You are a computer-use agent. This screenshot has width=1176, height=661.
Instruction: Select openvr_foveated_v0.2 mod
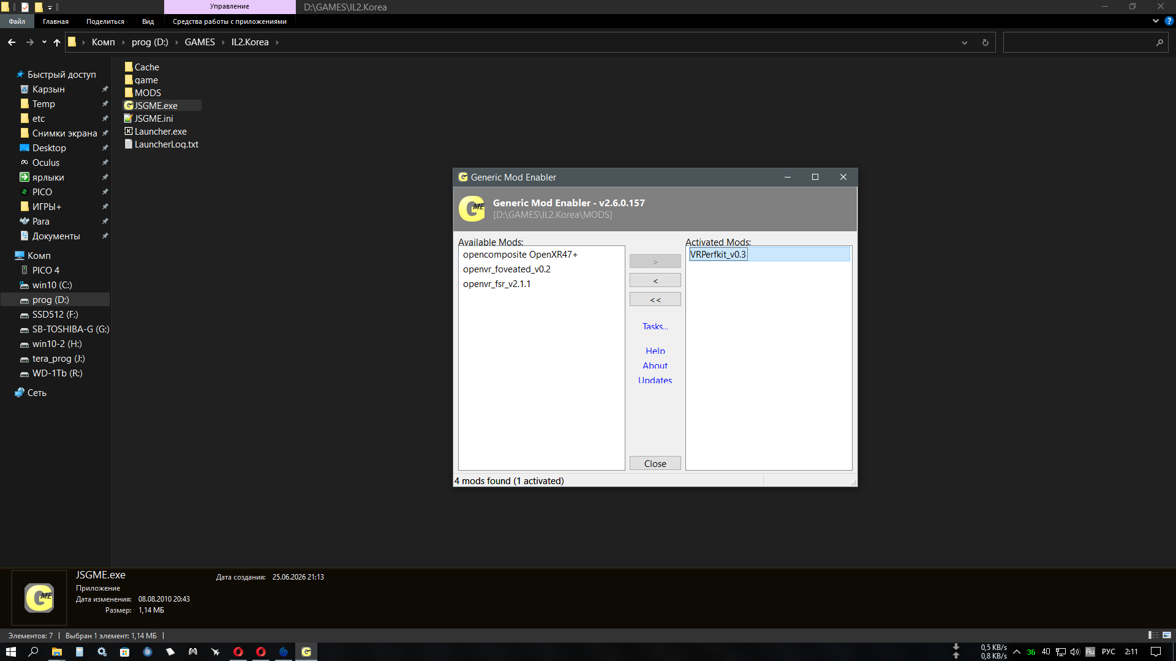click(507, 269)
